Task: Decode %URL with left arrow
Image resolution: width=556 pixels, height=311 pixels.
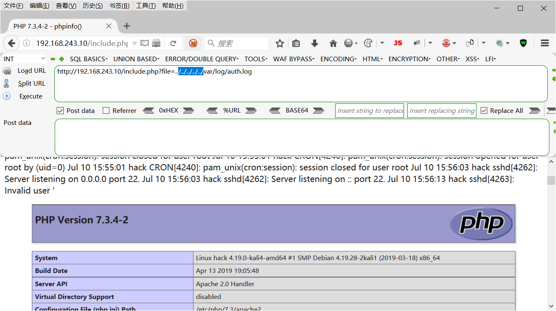Action: point(212,110)
